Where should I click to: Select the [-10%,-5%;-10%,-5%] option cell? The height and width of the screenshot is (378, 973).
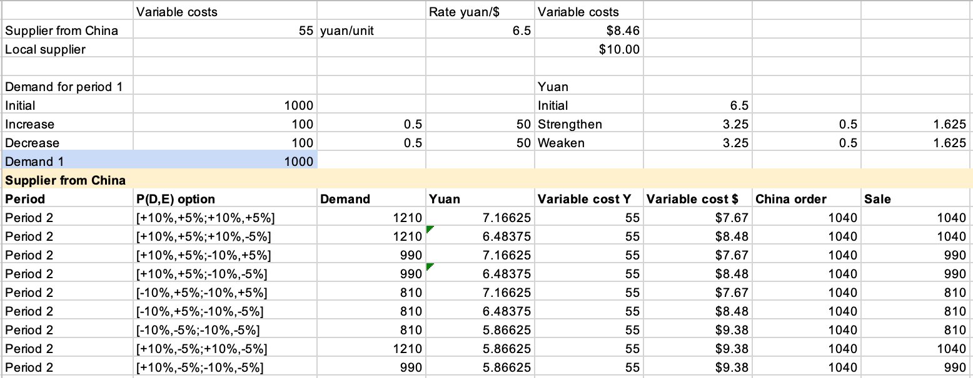tap(201, 330)
